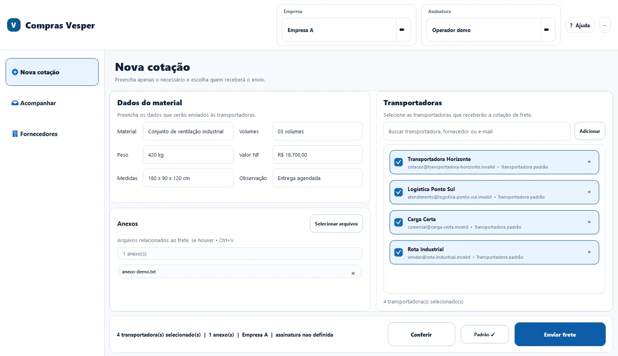This screenshot has width=618, height=356.
Task: Select the Operador demo combo box
Action: point(491,30)
